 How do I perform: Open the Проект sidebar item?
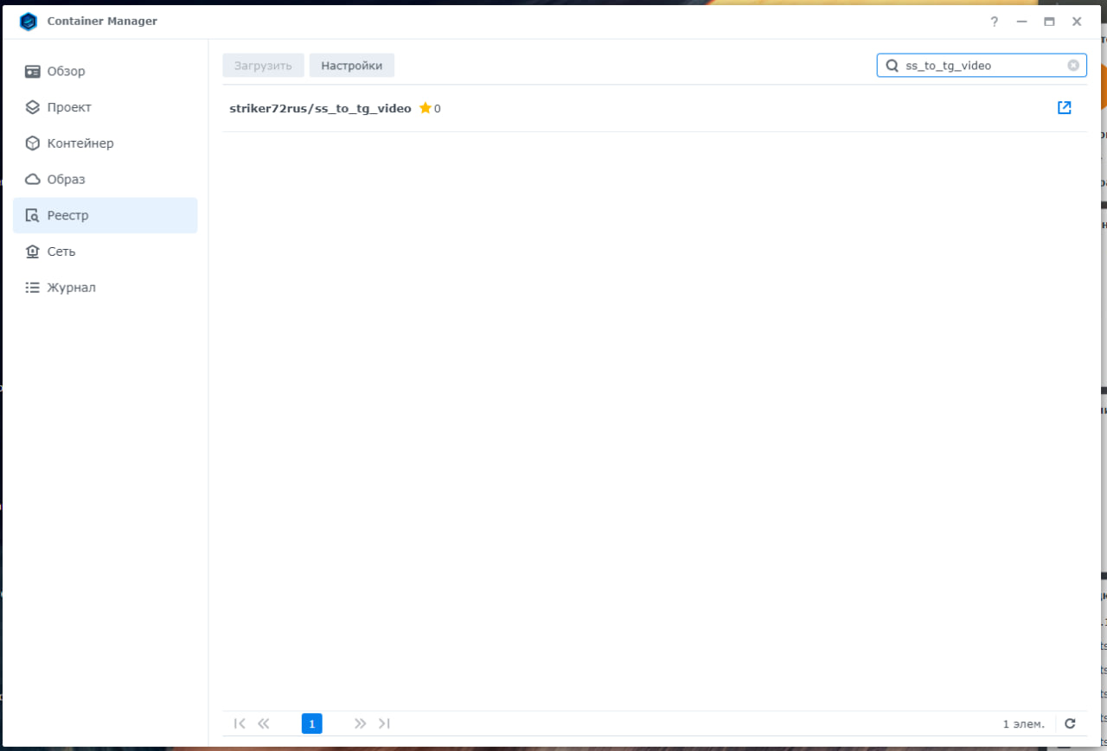coord(105,107)
